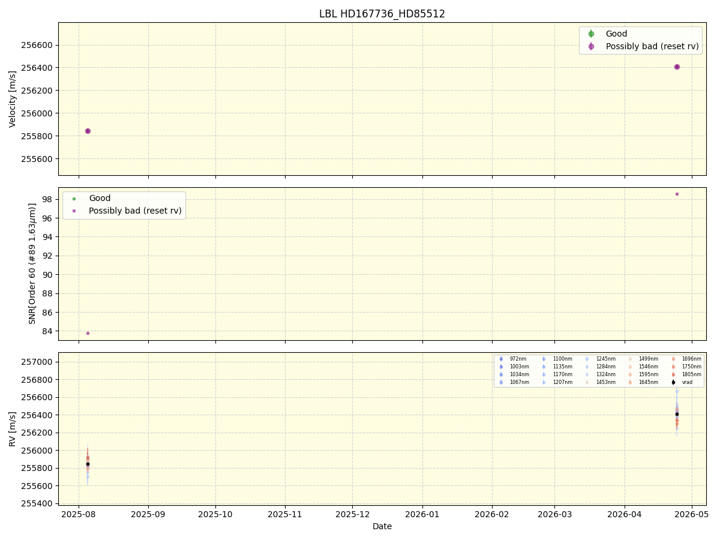Click the SNR[Order 60] y-axis label

tap(32, 263)
